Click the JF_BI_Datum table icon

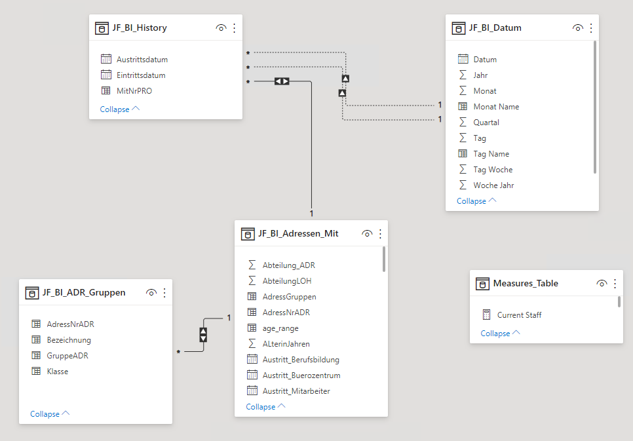tap(458, 28)
